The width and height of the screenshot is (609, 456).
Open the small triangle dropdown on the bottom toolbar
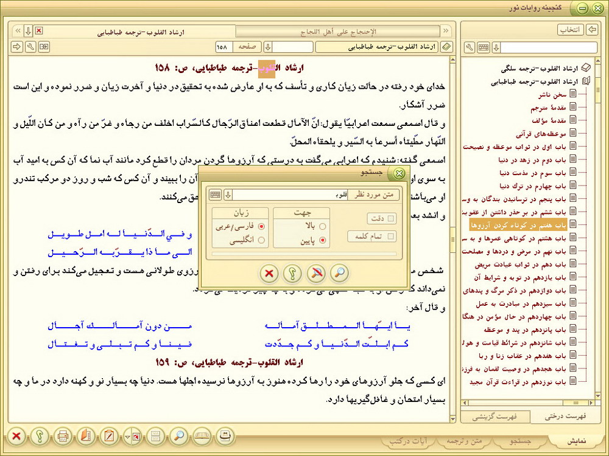[127, 437]
